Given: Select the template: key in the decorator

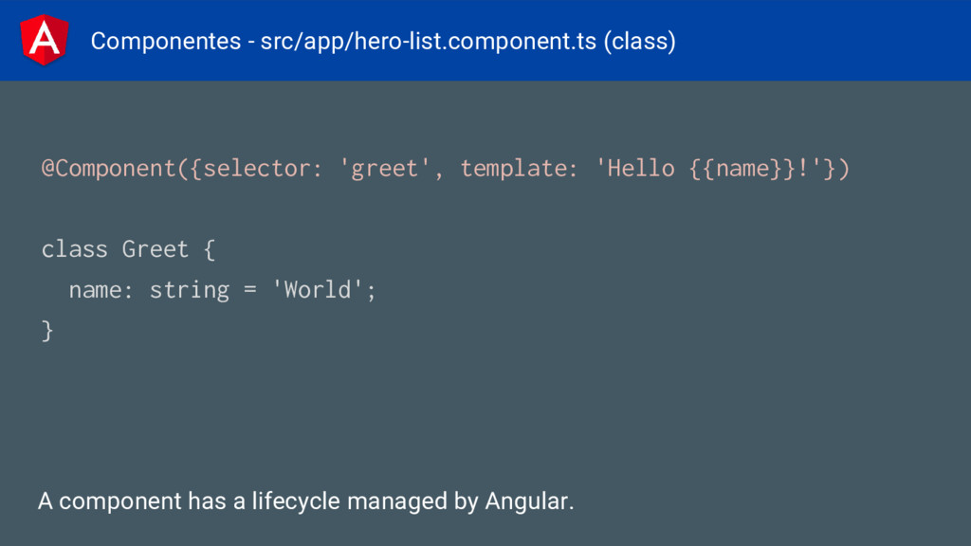Looking at the screenshot, I should tap(519, 169).
